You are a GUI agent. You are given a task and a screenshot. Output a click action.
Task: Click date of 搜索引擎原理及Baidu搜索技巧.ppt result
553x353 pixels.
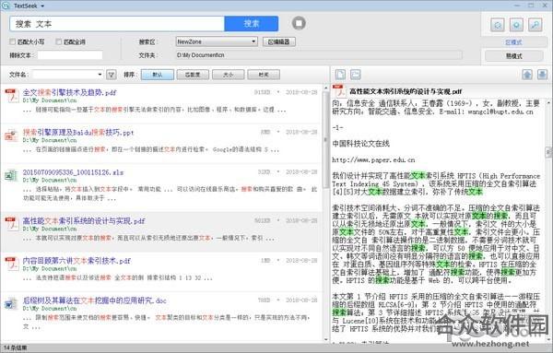pos(301,132)
